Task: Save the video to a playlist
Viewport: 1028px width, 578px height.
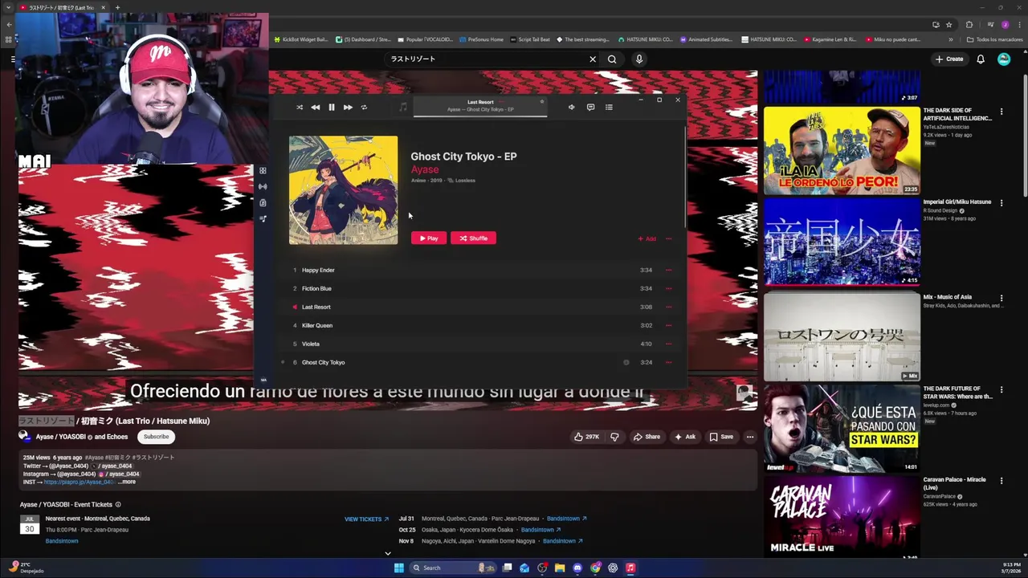Action: click(721, 437)
